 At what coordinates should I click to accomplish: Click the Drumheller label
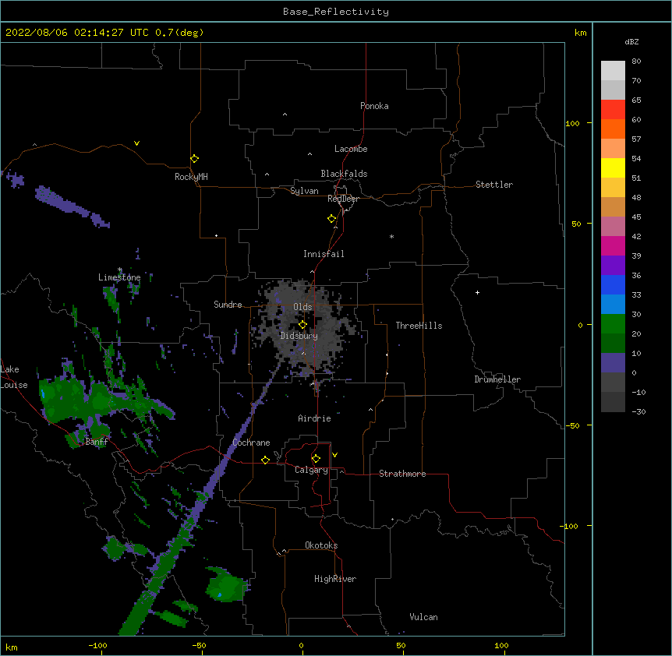coord(497,379)
